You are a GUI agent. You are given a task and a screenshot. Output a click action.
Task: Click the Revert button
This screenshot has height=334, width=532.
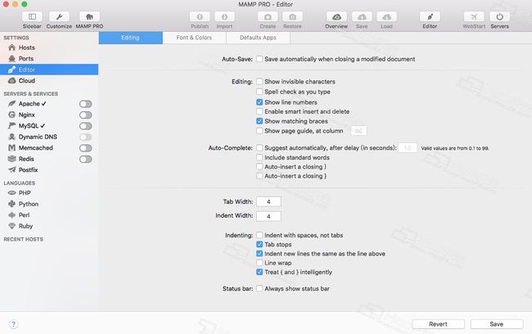tap(439, 324)
